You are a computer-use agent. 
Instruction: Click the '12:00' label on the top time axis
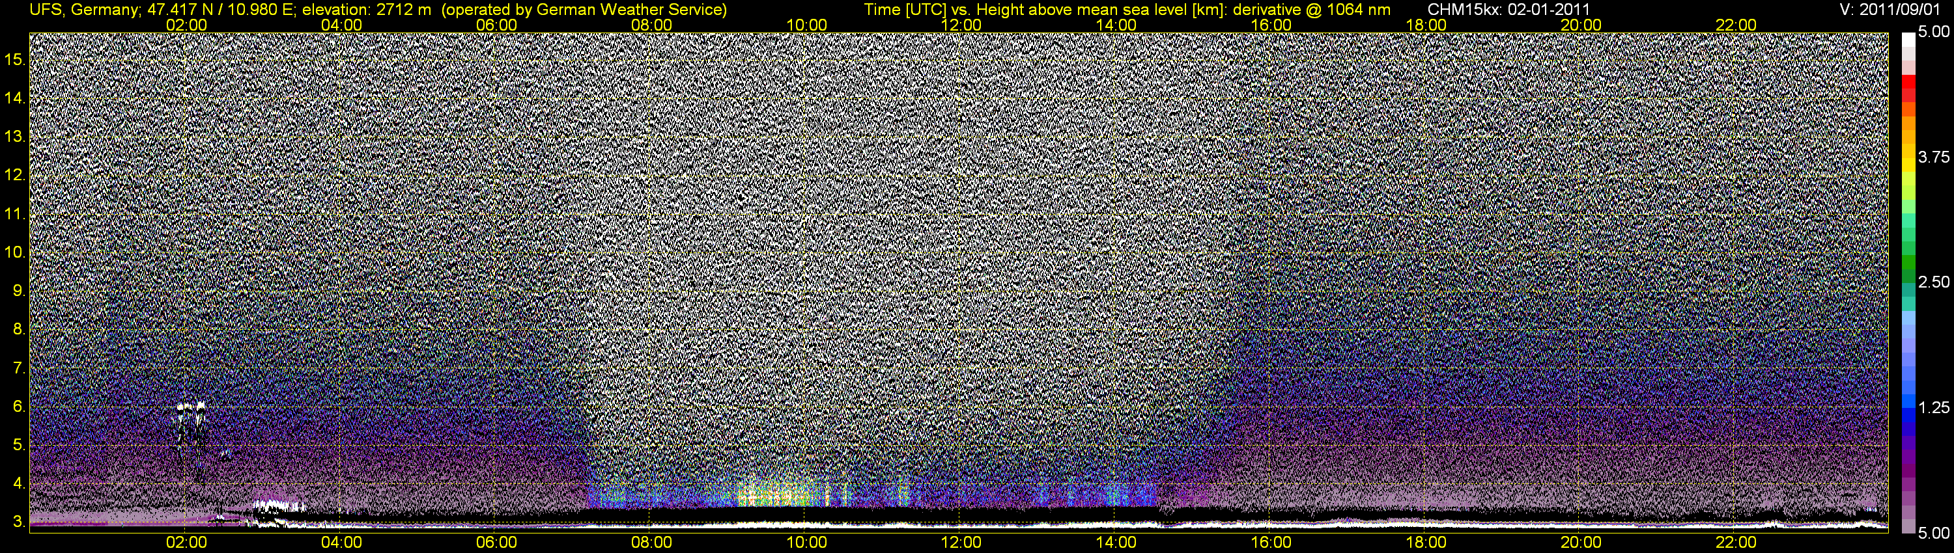pyautogui.click(x=961, y=25)
